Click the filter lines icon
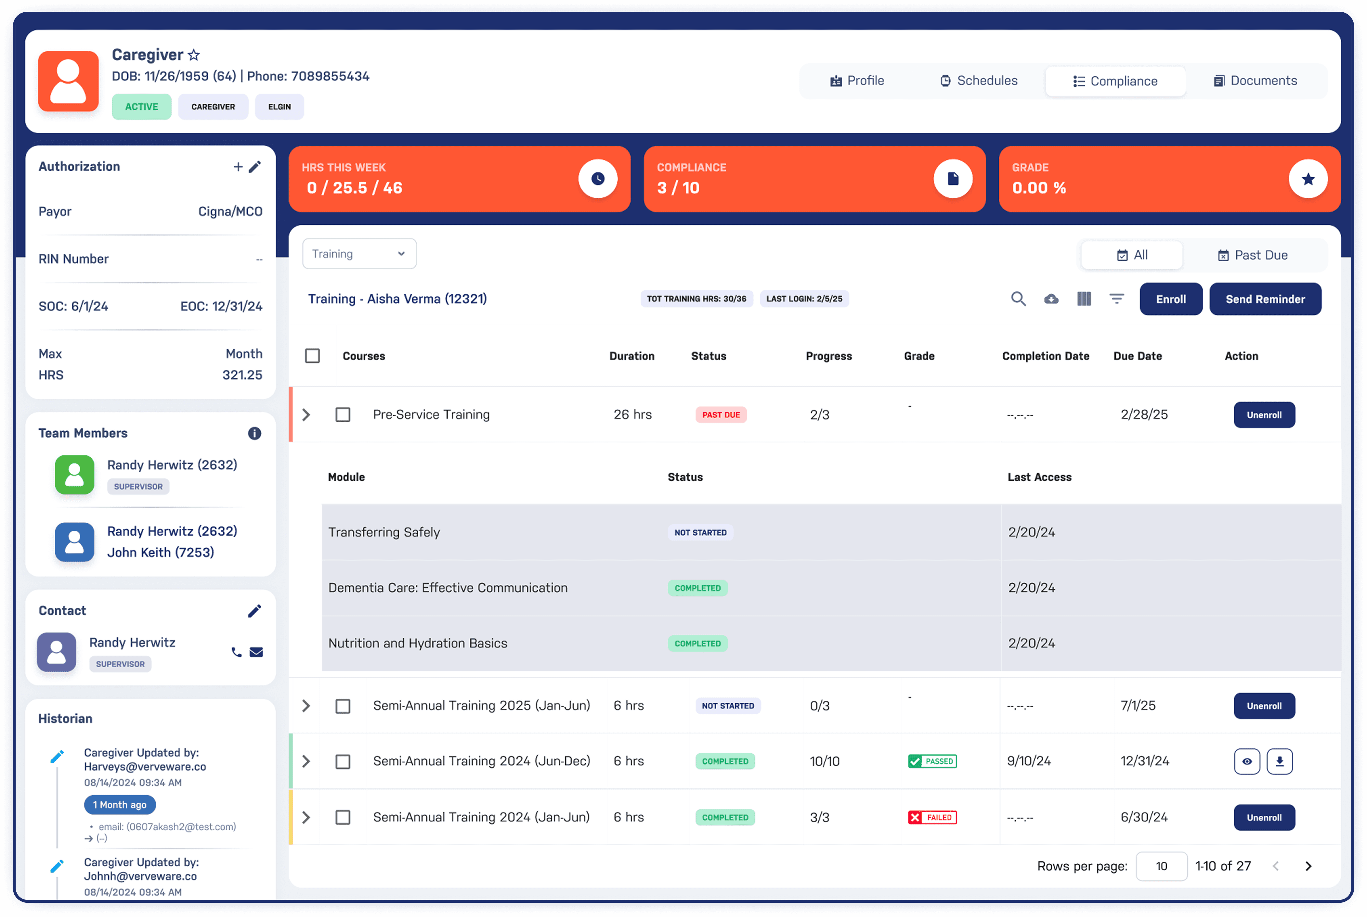 pyautogui.click(x=1116, y=299)
